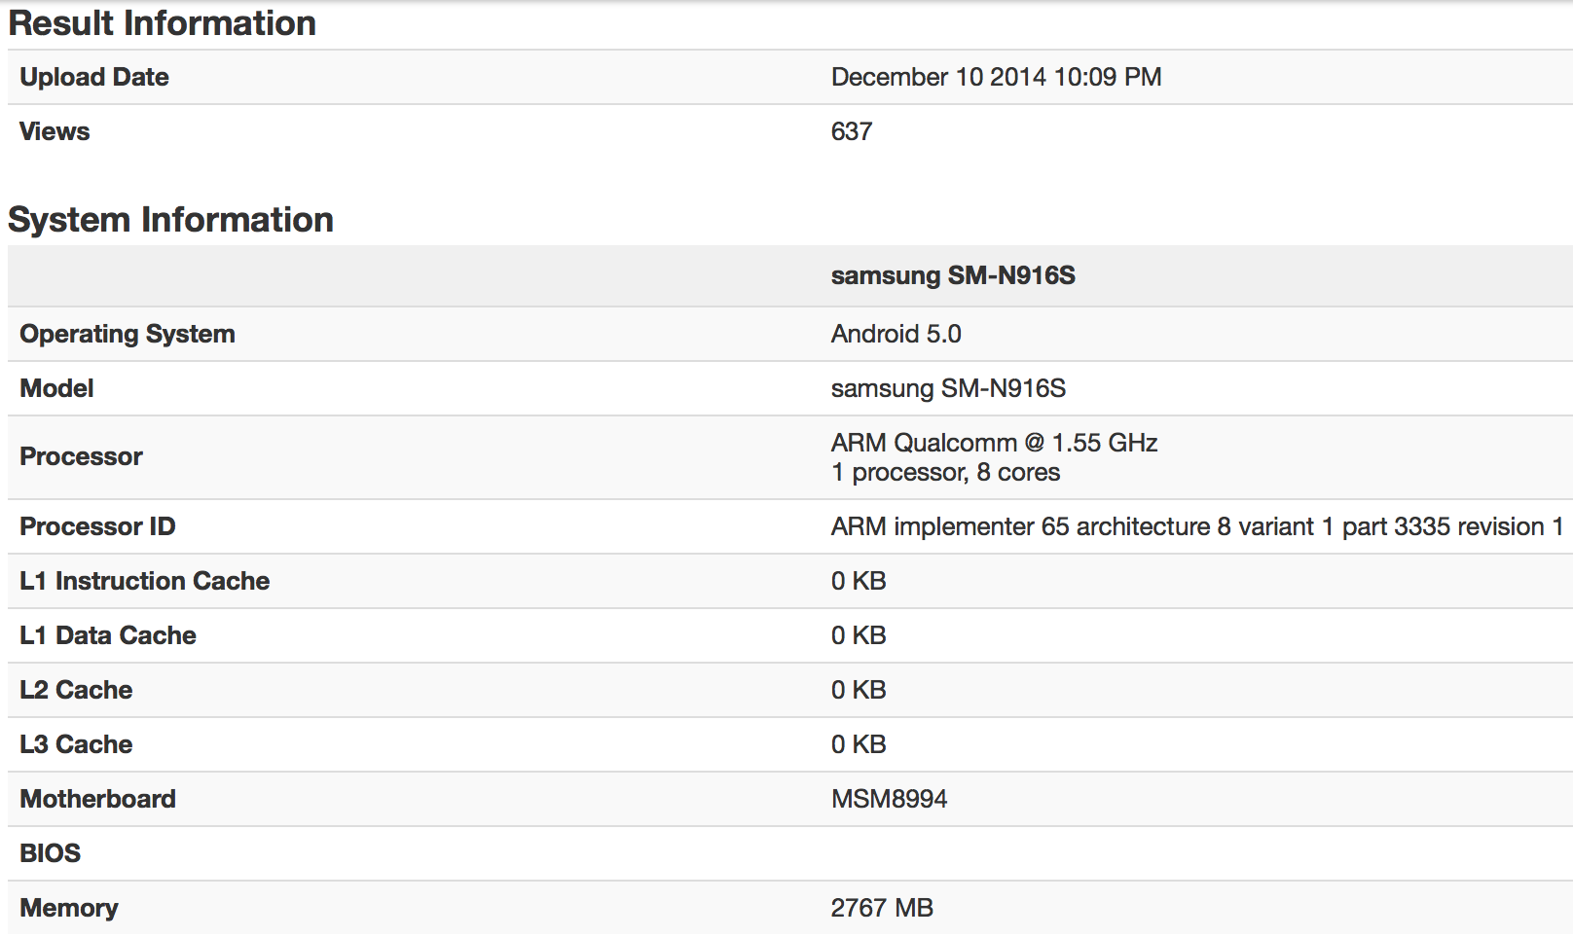The width and height of the screenshot is (1573, 938).
Task: Click the Processor ID label
Action: click(97, 526)
